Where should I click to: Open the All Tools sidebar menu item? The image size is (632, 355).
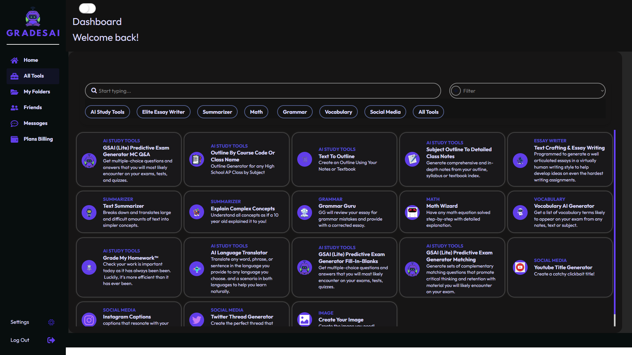(33, 76)
